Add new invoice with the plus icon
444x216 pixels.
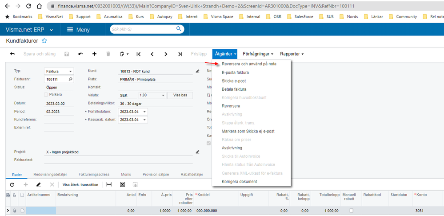(95, 54)
